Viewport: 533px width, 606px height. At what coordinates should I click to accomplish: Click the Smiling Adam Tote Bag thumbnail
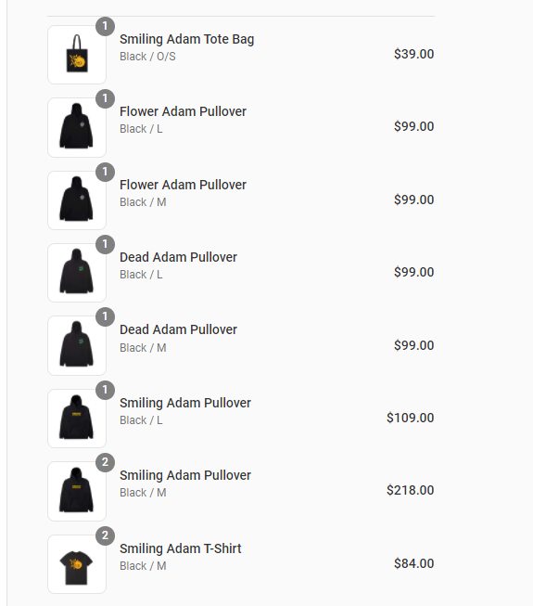click(x=77, y=55)
